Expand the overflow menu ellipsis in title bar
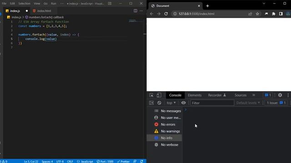This screenshot has width=291, height=163. coord(62,4)
